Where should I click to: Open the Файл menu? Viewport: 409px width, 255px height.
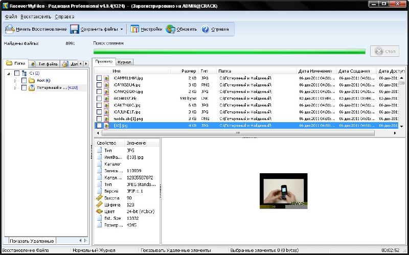point(11,17)
